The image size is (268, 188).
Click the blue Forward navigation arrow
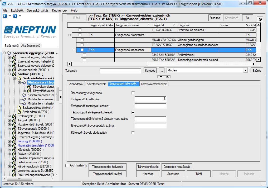point(15,16)
